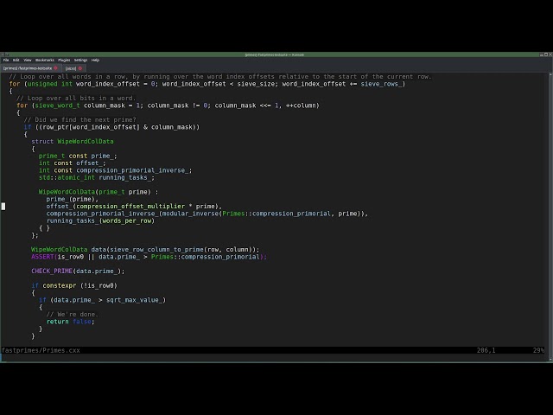Screen dimensions: 553x415
Task: Click 'if (data.prime_ > sqrt_max_value_)' line
Action: [x=102, y=300]
